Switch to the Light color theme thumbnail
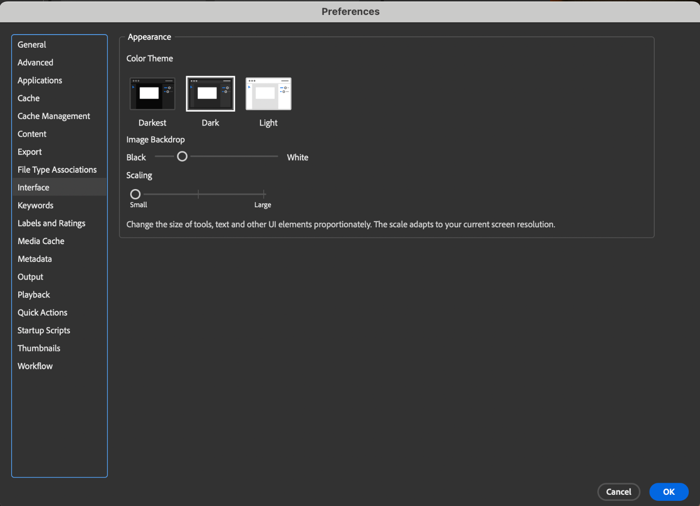Image resolution: width=700 pixels, height=506 pixels. (x=268, y=94)
